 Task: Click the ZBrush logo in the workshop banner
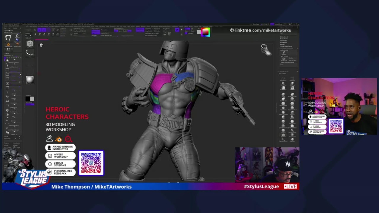(49, 139)
